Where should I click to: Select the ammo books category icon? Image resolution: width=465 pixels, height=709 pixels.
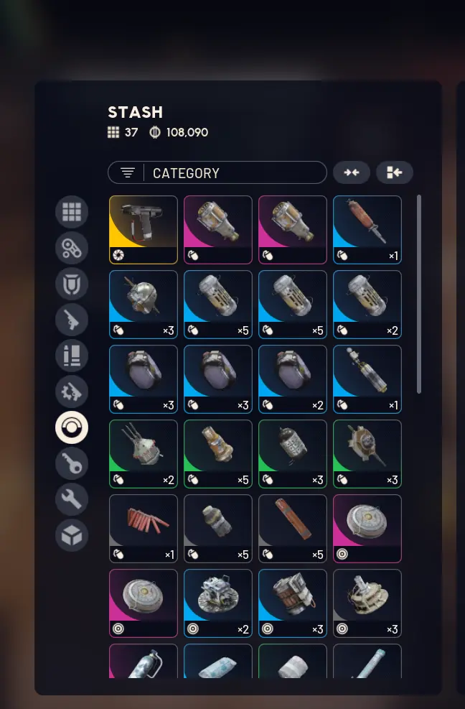point(72,356)
